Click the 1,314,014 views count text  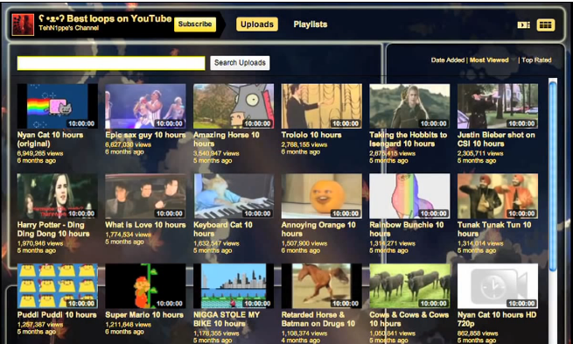coord(480,243)
